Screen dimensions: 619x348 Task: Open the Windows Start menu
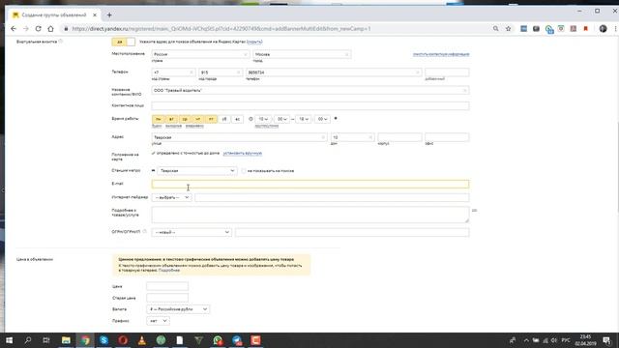click(9, 340)
